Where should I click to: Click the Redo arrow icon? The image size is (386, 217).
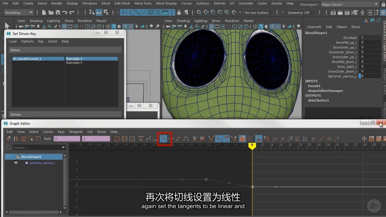click(x=72, y=12)
